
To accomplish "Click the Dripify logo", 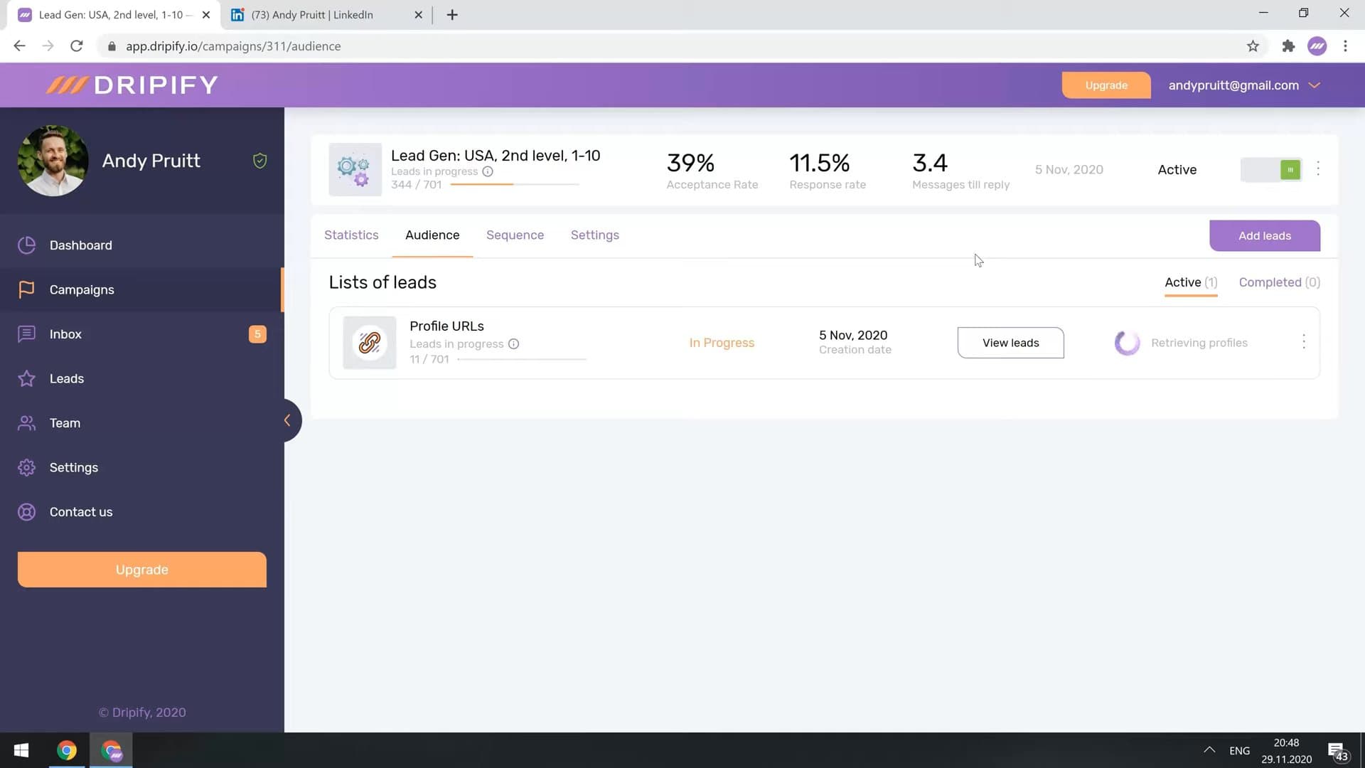I will pyautogui.click(x=132, y=85).
